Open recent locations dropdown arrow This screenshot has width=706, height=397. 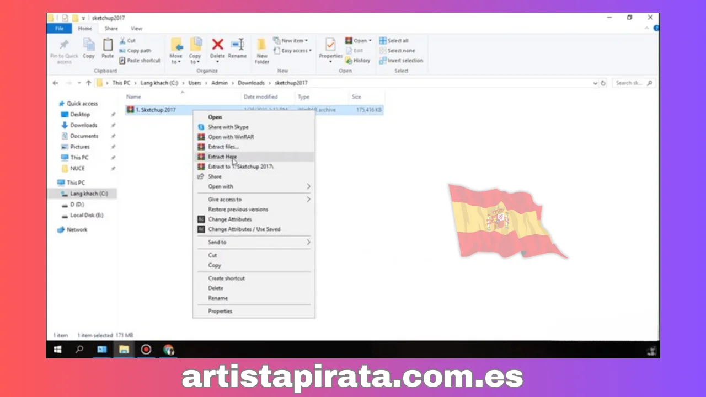(x=79, y=83)
